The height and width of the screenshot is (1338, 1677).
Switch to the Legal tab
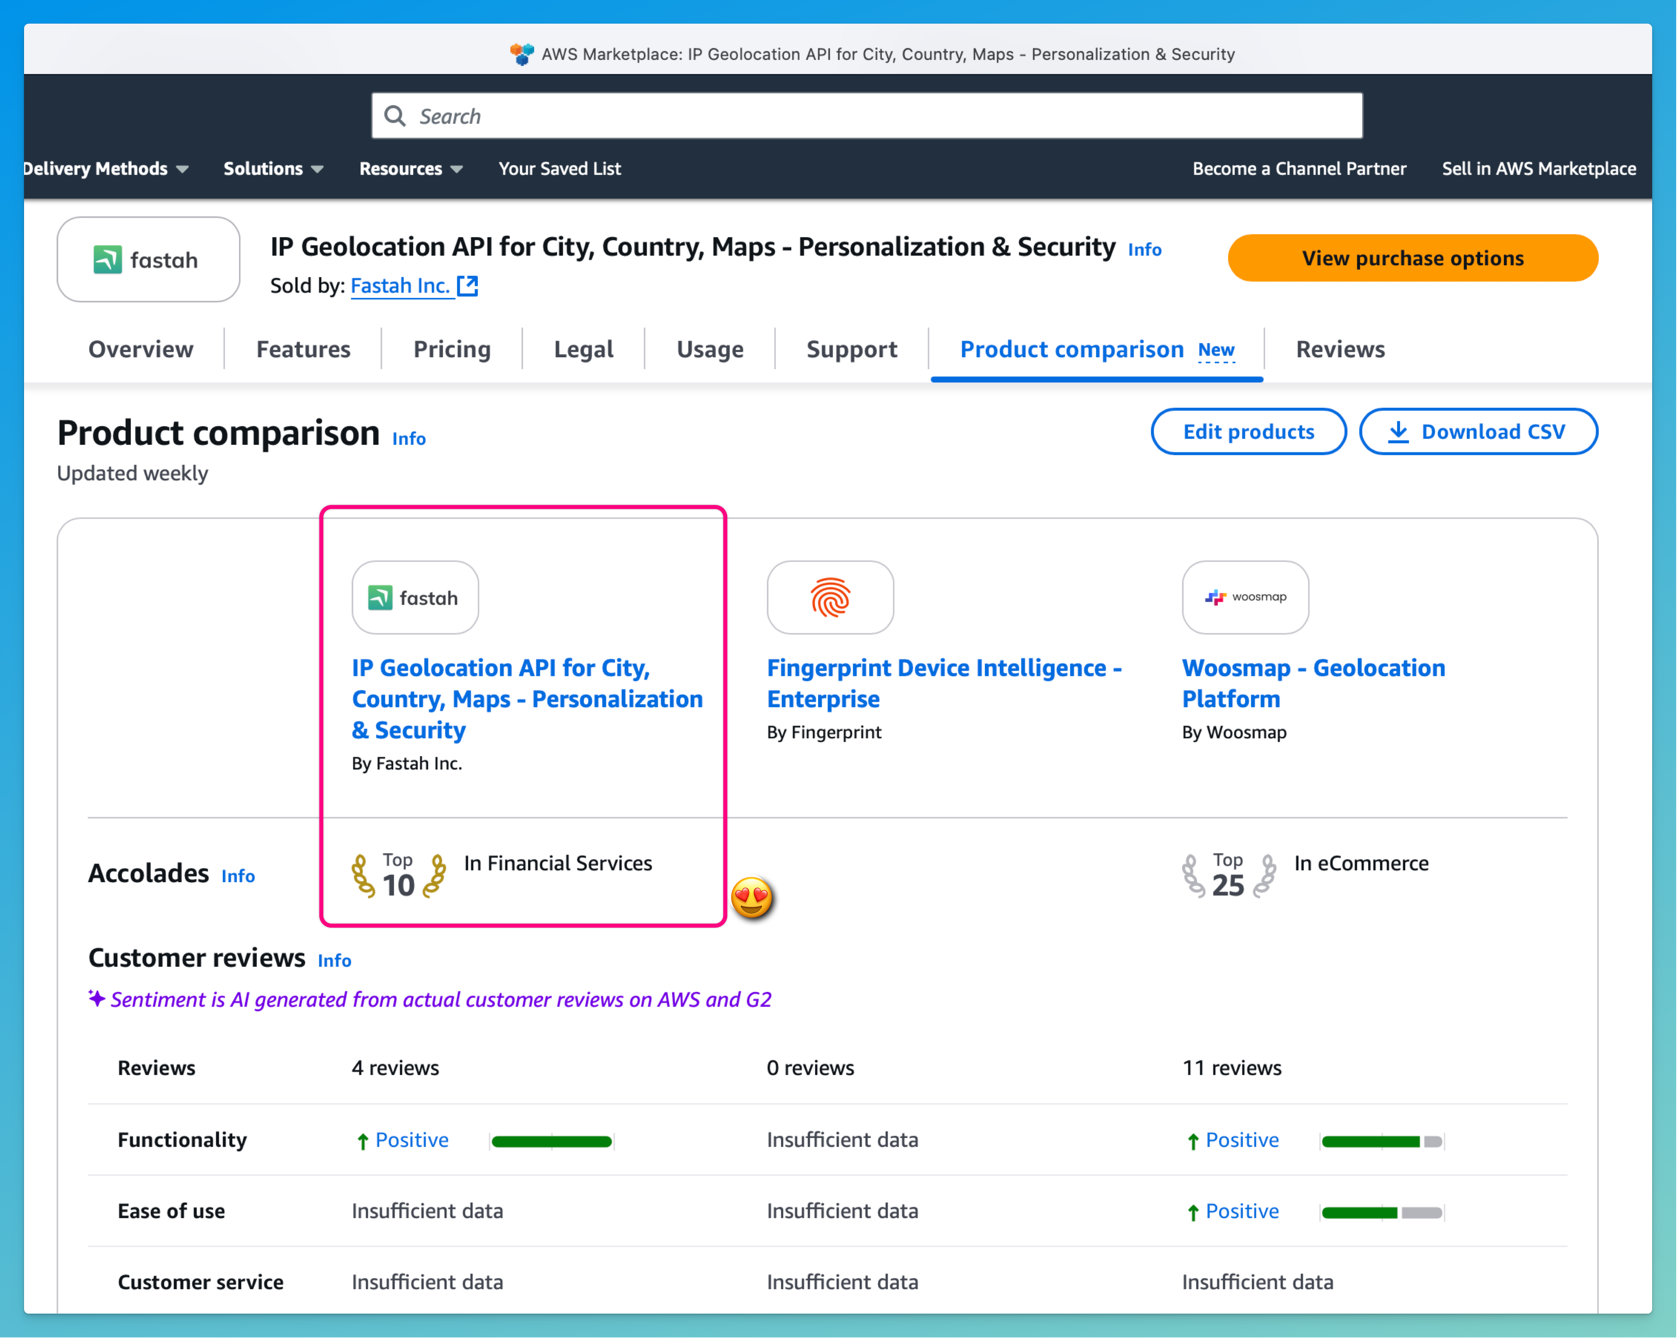click(583, 349)
